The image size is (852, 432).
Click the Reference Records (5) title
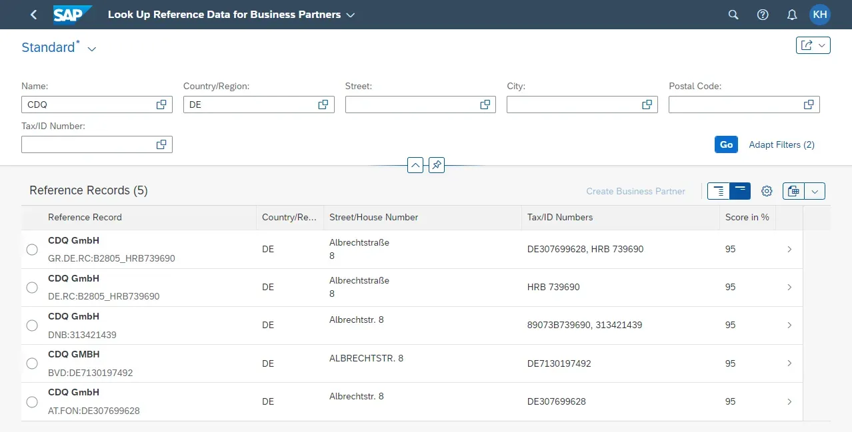[89, 190]
